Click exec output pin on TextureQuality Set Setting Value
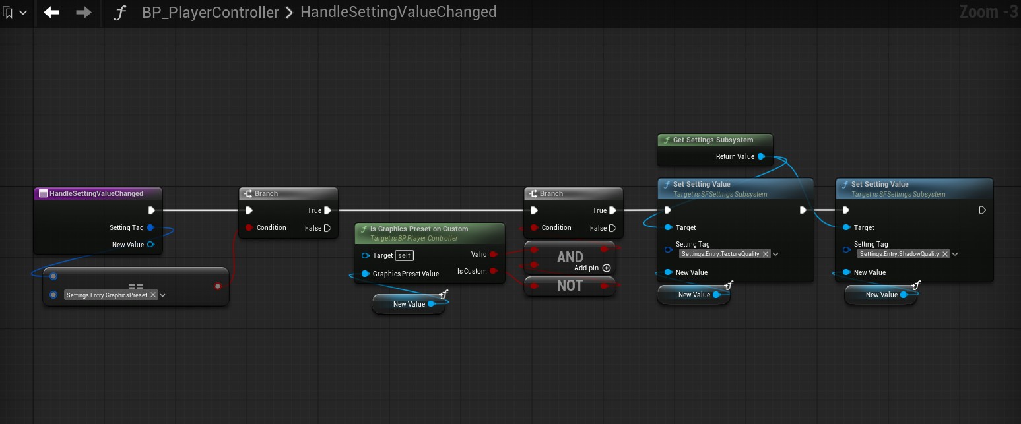 [803, 210]
